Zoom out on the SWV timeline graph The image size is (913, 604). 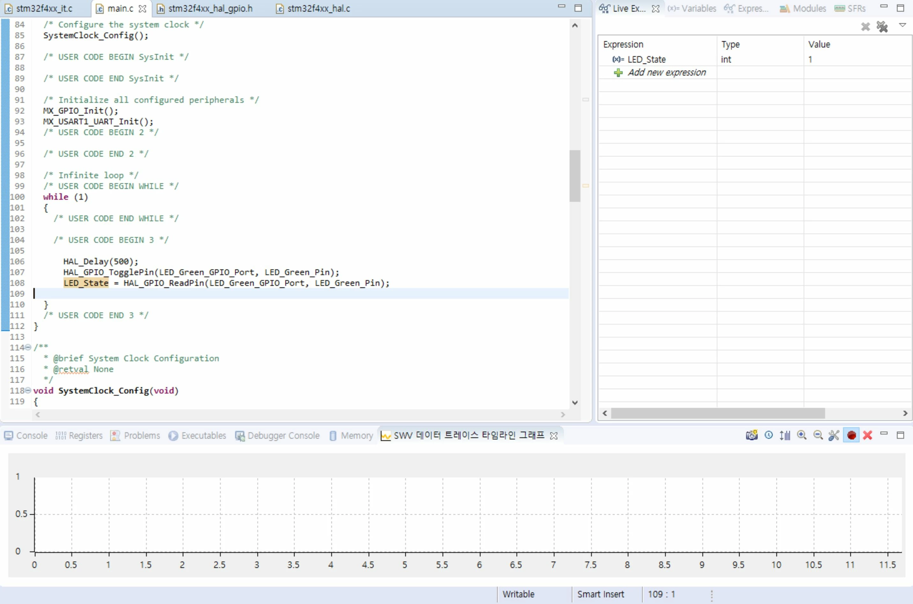818,435
